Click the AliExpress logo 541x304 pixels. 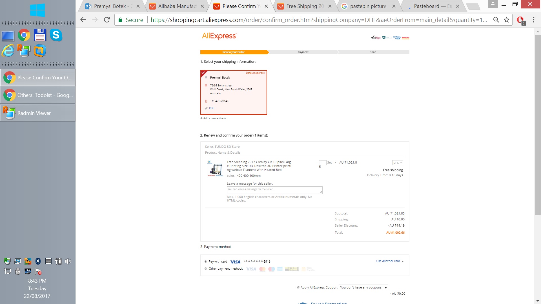pos(219,36)
